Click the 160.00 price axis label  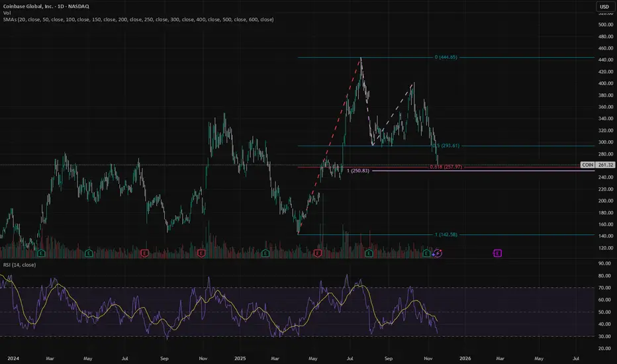pyautogui.click(x=606, y=224)
